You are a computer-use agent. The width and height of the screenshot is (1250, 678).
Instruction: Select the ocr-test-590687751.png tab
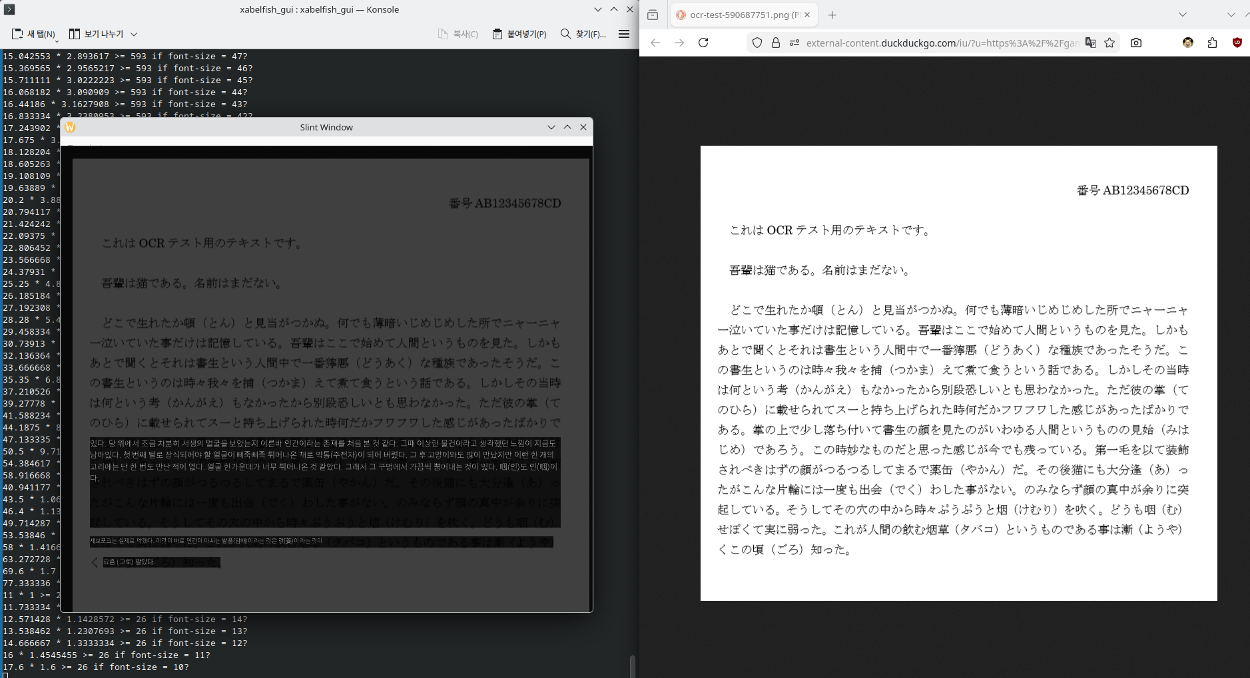tap(739, 15)
